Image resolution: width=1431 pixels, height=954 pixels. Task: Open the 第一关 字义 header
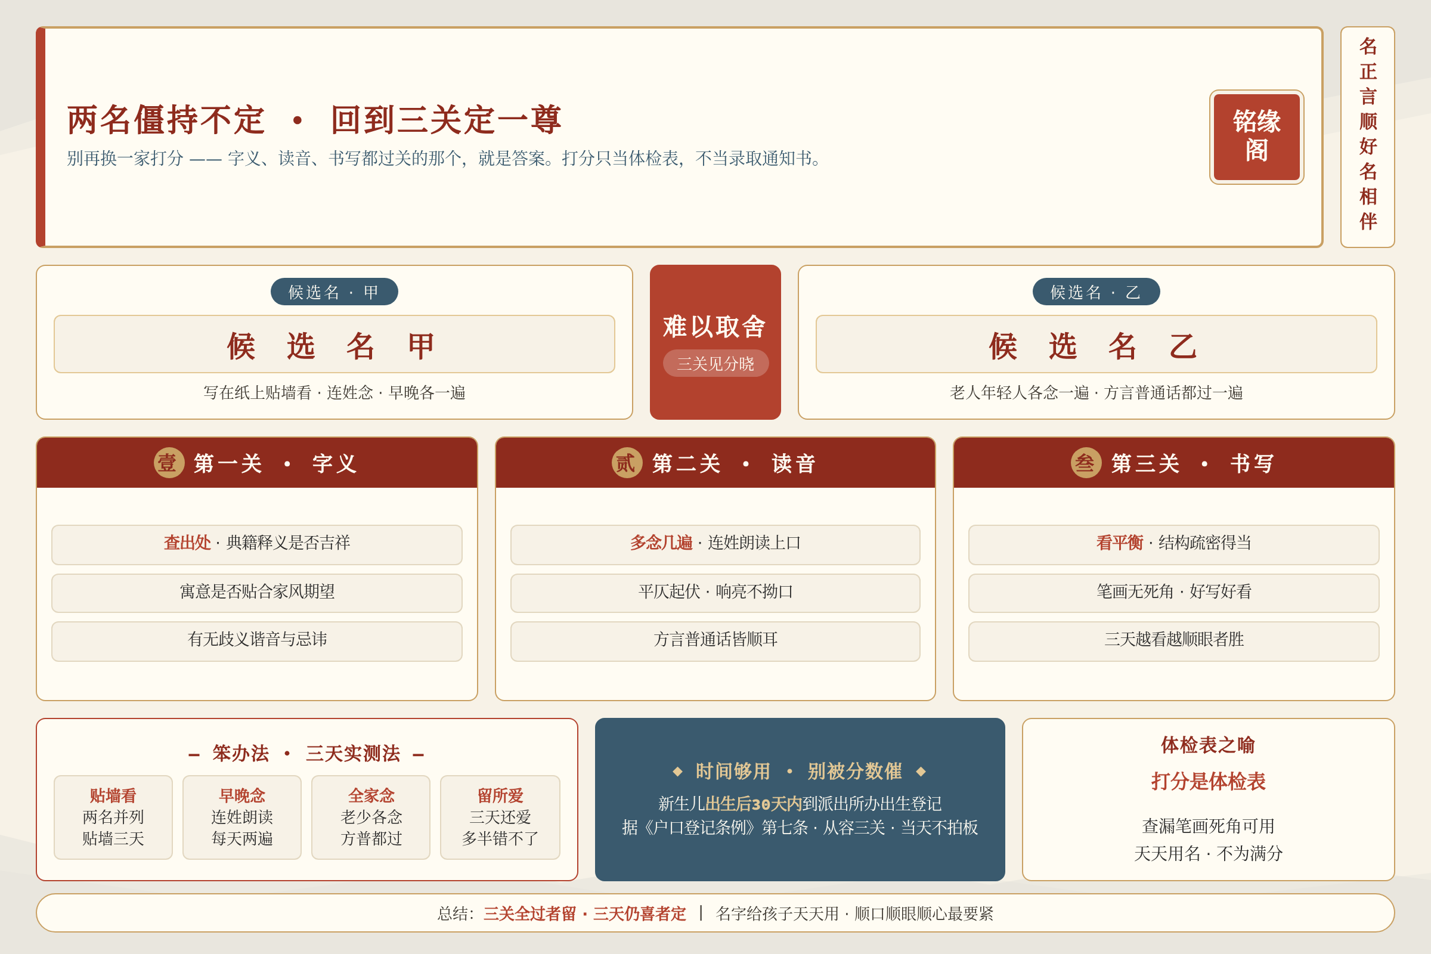[x=257, y=463]
